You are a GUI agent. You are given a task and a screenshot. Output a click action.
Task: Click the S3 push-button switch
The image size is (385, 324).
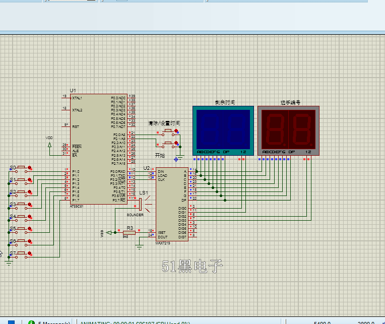pyautogui.click(x=21, y=206)
